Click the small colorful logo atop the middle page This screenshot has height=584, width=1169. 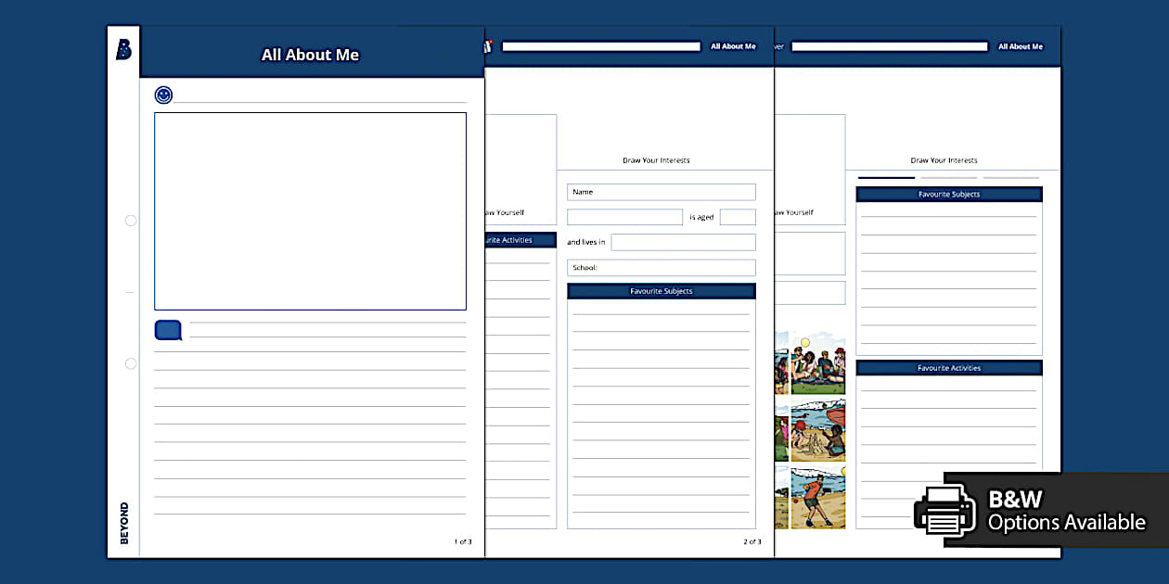(489, 45)
